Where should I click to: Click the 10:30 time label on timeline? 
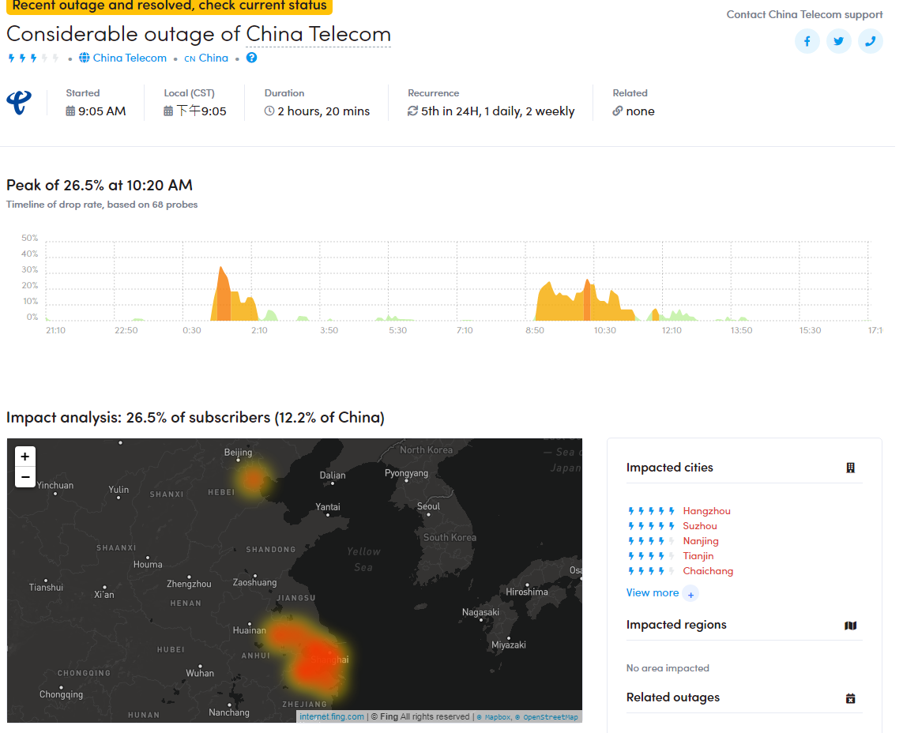604,330
